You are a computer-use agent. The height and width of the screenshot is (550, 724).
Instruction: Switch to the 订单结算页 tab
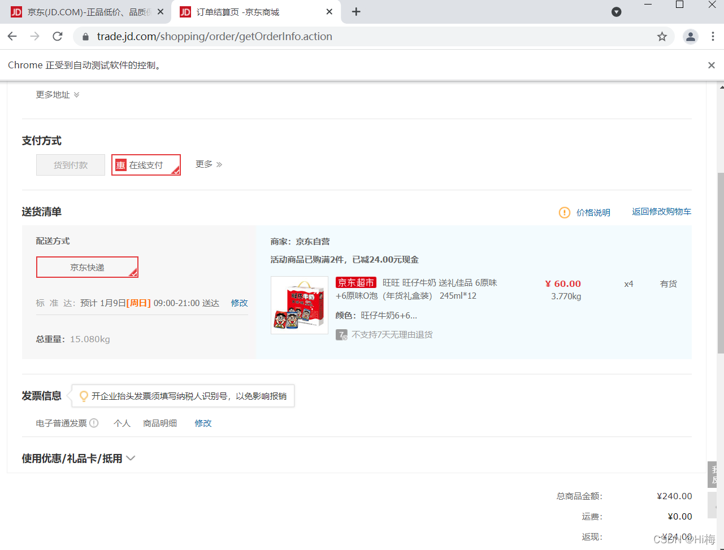tap(256, 12)
